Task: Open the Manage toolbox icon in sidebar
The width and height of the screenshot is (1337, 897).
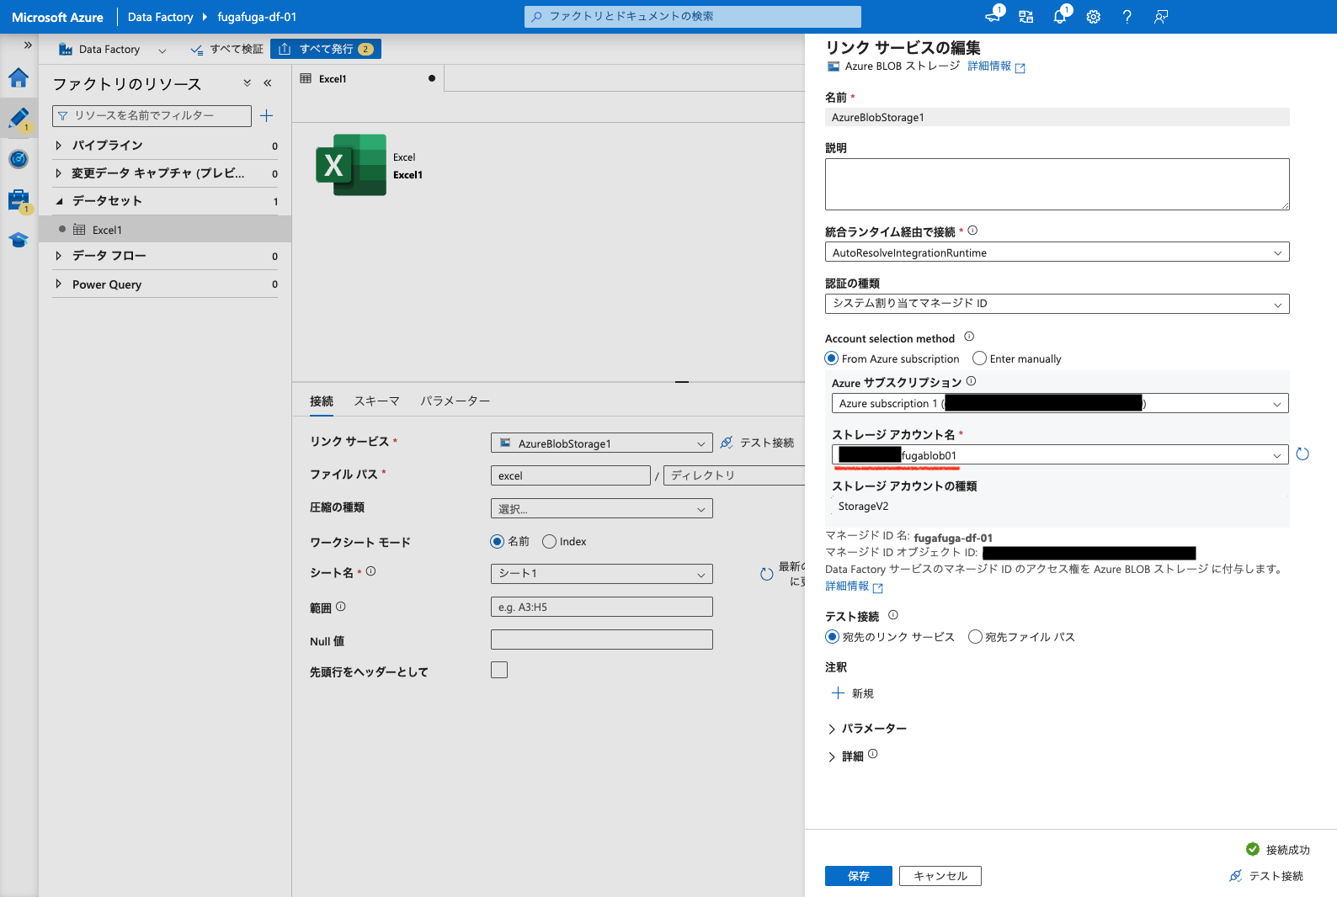Action: click(x=19, y=200)
